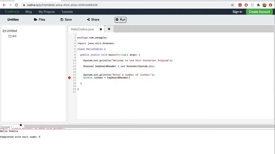Click the Enter a number of inches println line
This screenshot has height=154, width=275.
click(x=119, y=75)
